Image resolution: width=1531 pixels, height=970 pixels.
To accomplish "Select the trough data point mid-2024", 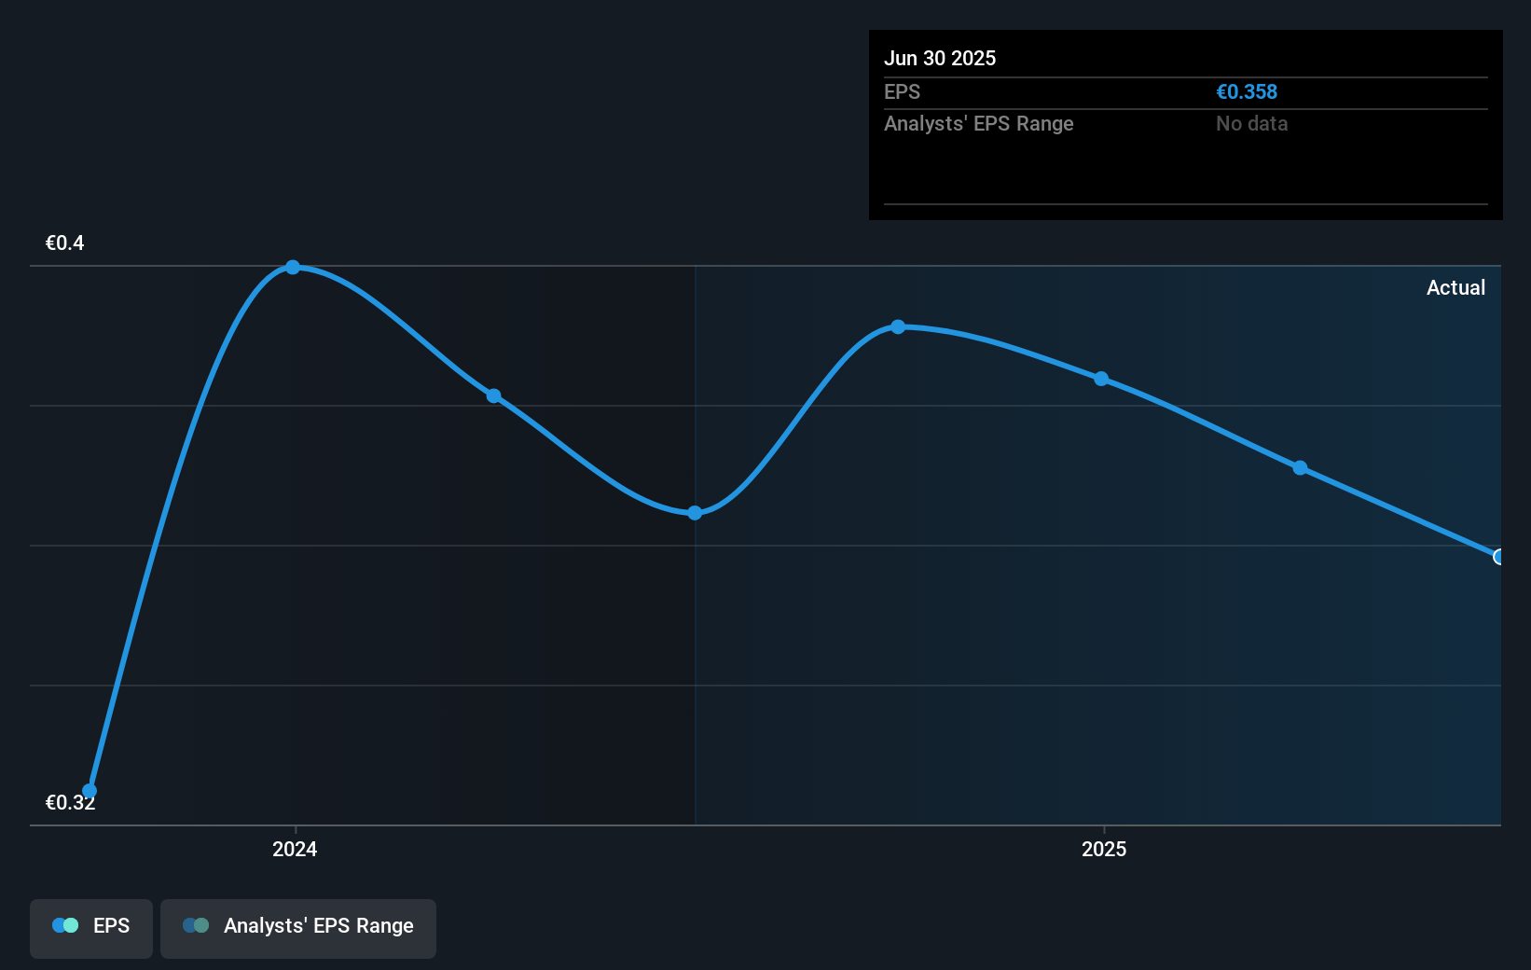I will pyautogui.click(x=695, y=513).
